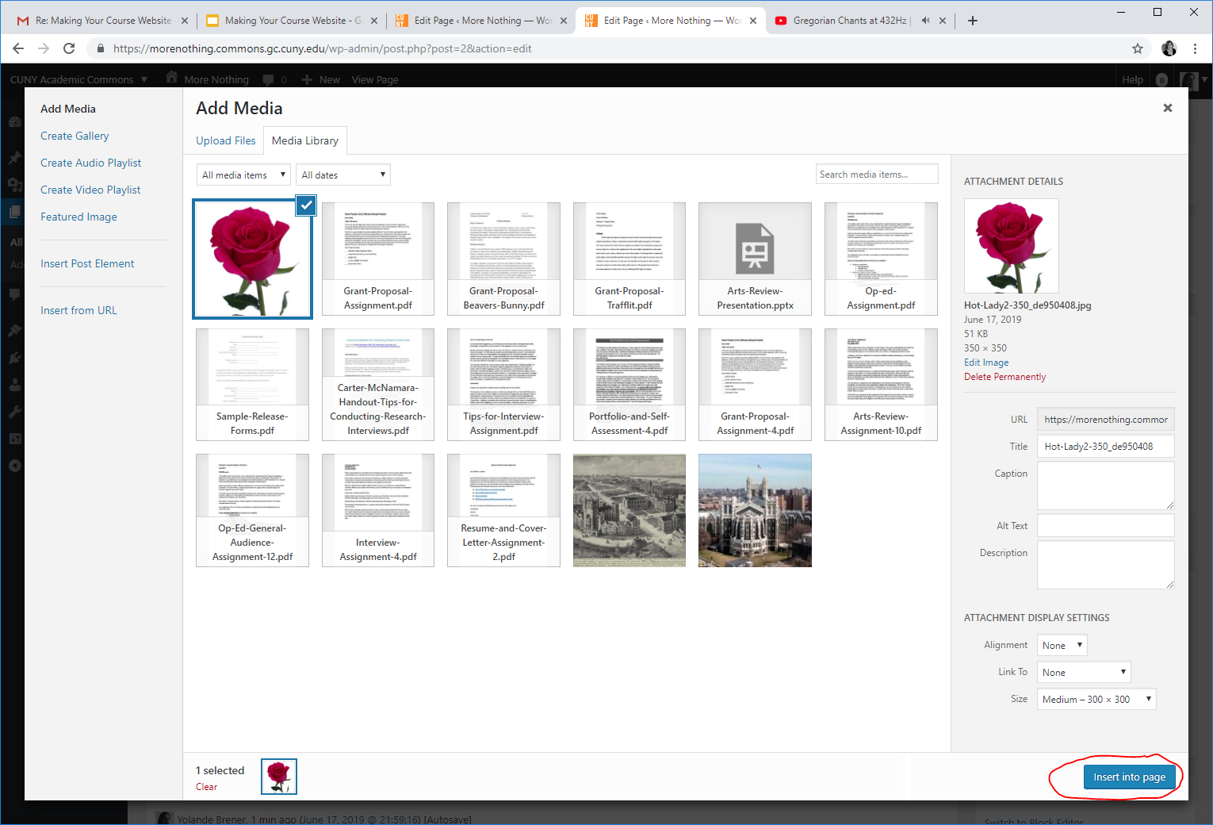Click the Search media items field
The height and width of the screenshot is (825, 1213).
click(x=877, y=175)
